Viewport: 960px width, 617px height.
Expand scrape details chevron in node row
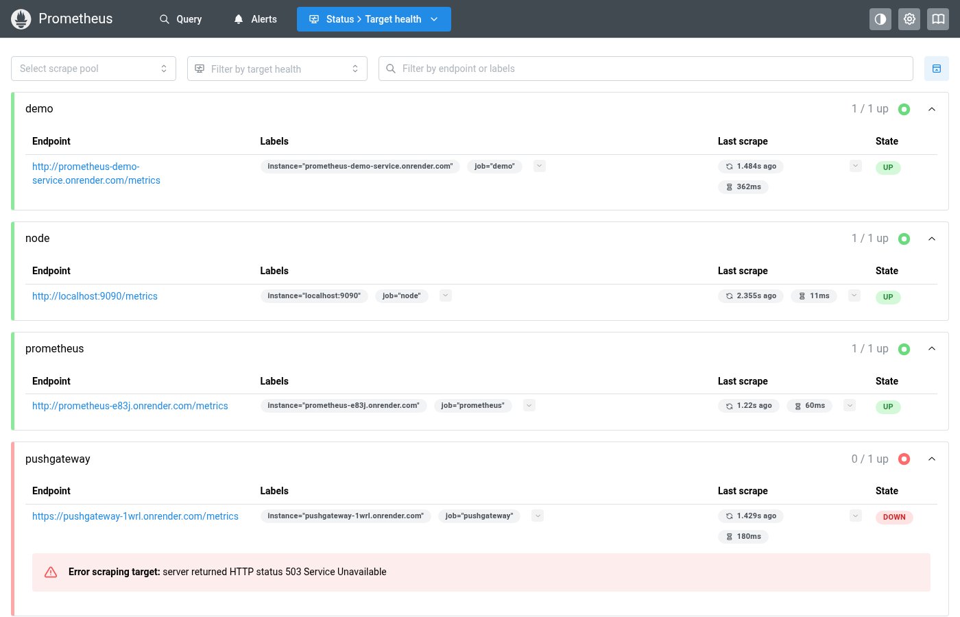[854, 295]
